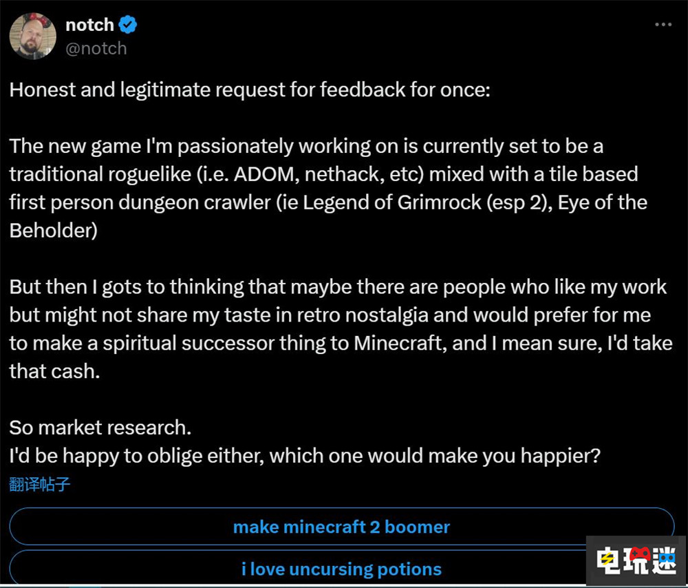Vote for "i love uncursing potions"
The image size is (688, 588).
342,569
